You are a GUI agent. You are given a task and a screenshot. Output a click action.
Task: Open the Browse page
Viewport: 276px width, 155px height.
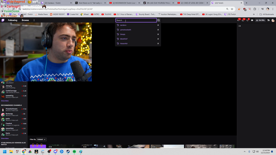point(25,20)
